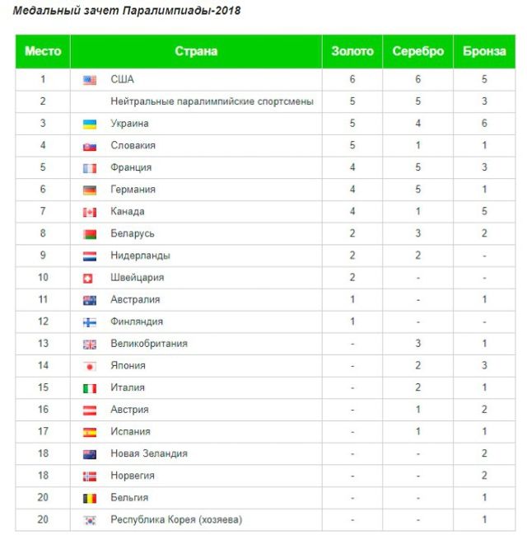Click the Ukraine flag icon

(x=90, y=124)
